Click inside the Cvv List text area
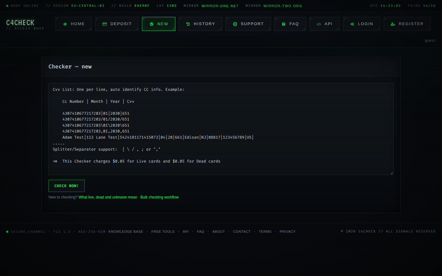This screenshot has width=442, height=276. tap(221, 129)
